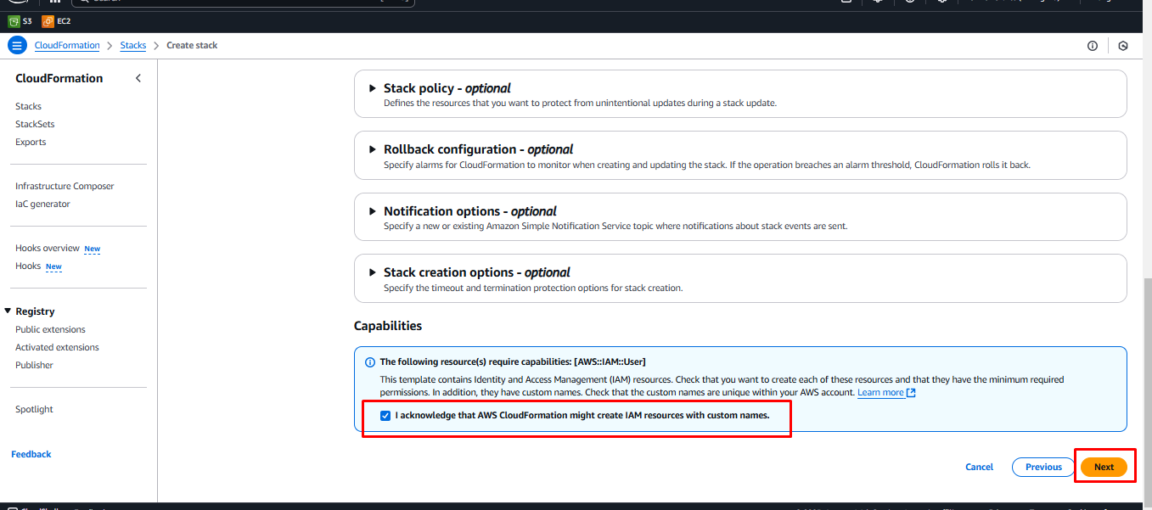Viewport: 1152px width, 510px height.
Task: Click the hexagon icon beside info icon
Action: coord(1122,46)
